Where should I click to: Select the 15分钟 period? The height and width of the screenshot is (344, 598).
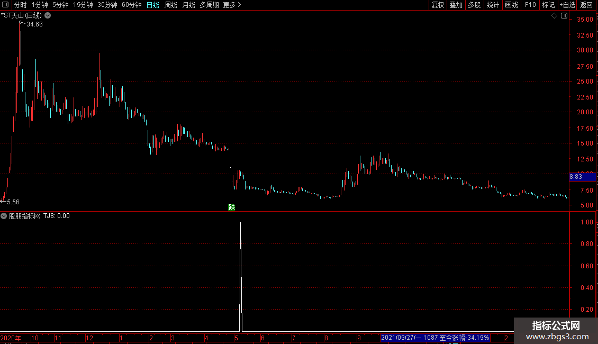pyautogui.click(x=83, y=5)
